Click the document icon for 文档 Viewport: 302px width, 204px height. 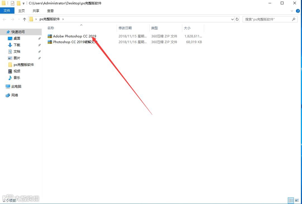[x=10, y=52]
